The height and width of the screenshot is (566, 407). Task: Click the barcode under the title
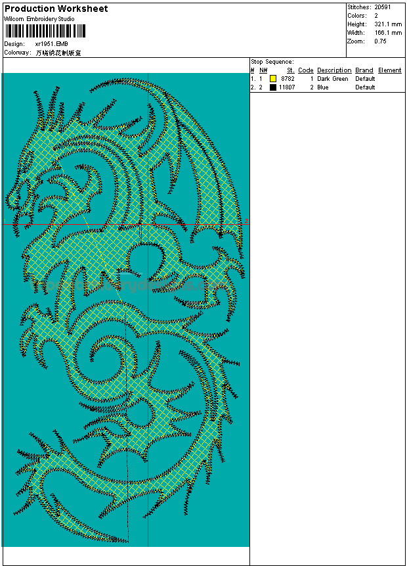[x=45, y=31]
